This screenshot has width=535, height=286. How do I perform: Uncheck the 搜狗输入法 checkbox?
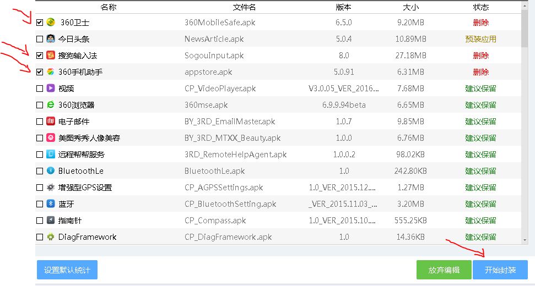point(40,56)
